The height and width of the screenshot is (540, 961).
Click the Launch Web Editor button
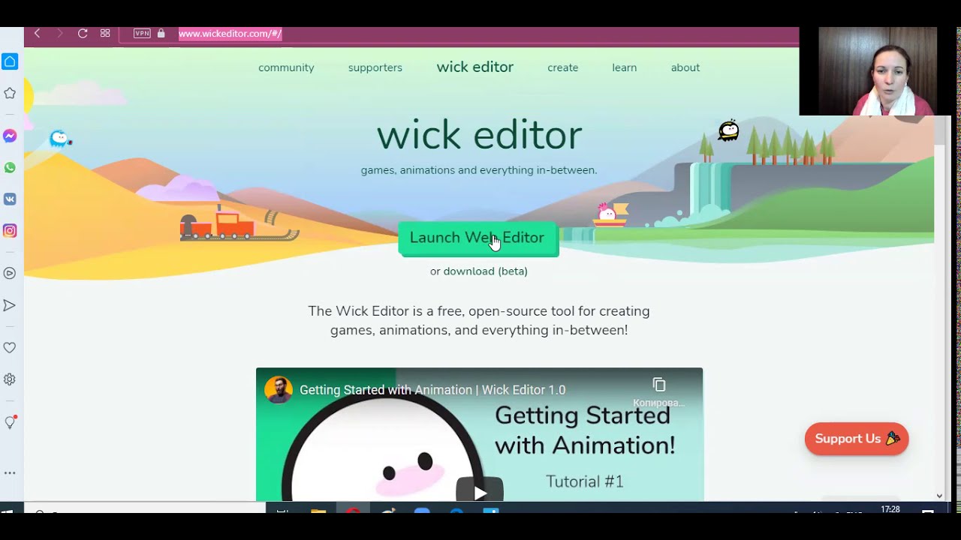tap(478, 238)
